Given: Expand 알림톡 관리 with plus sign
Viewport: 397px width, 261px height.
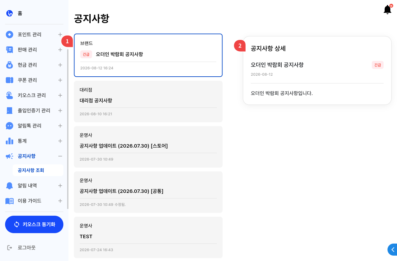Looking at the screenshot, I should coord(60,126).
